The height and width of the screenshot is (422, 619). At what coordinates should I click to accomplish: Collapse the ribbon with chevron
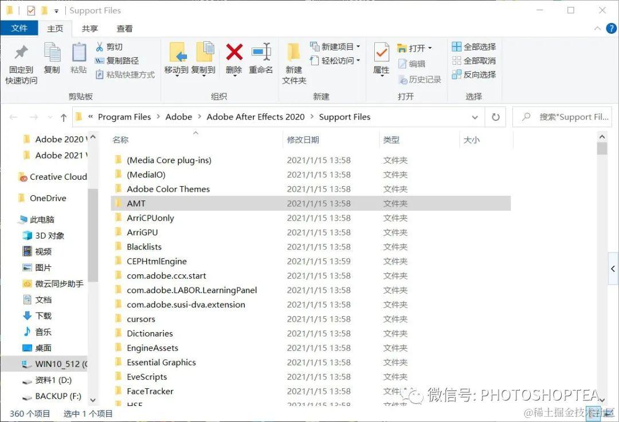[597, 29]
